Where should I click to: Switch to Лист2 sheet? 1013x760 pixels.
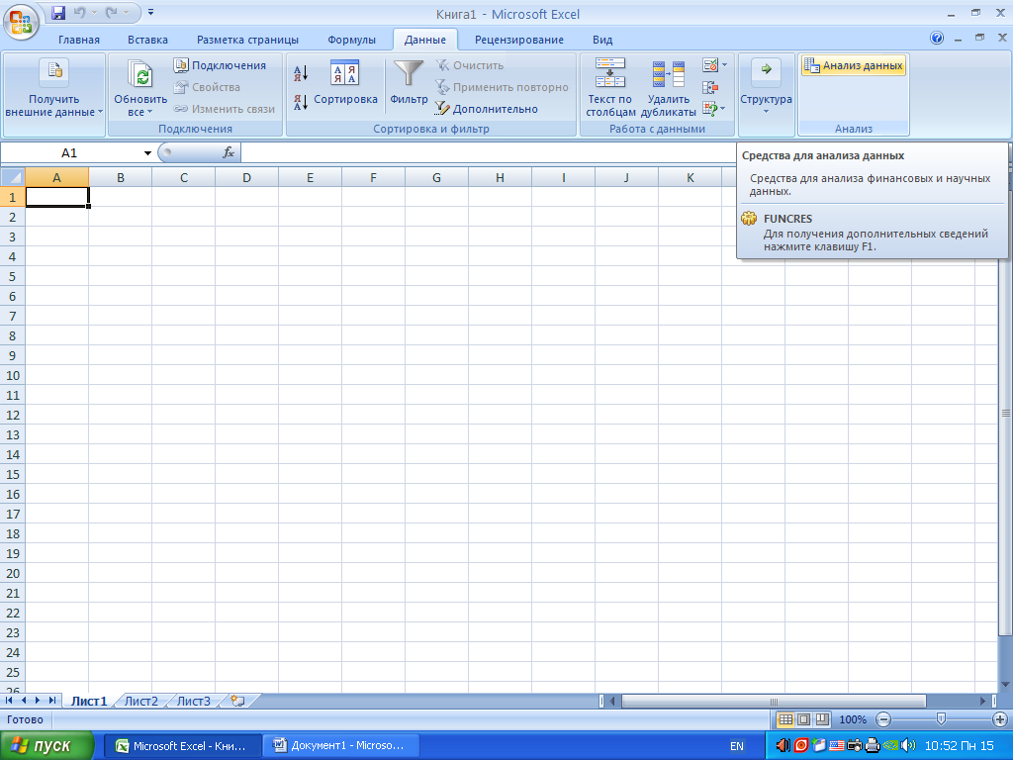[140, 701]
